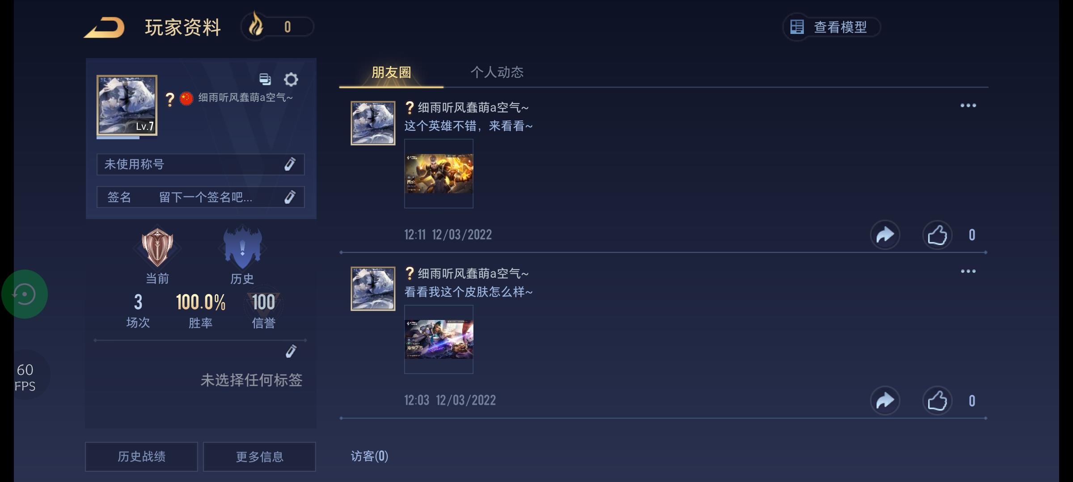Open the settings gear in profile card
1073x482 pixels.
coord(291,79)
